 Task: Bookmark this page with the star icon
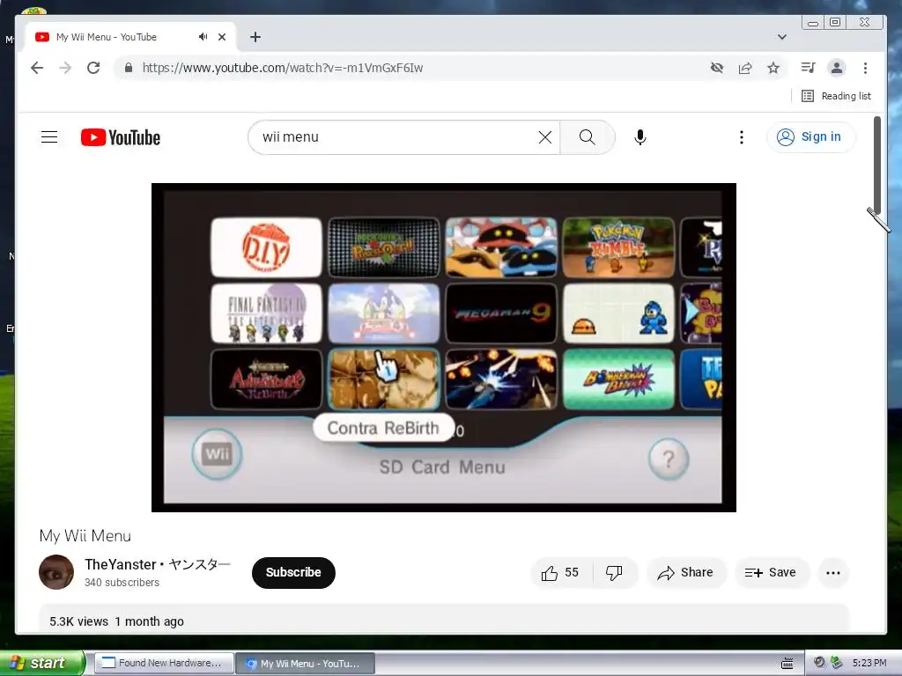coord(773,68)
